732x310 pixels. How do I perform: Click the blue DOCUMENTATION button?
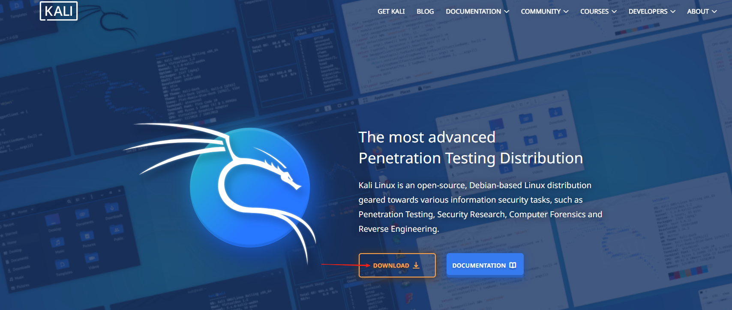485,265
